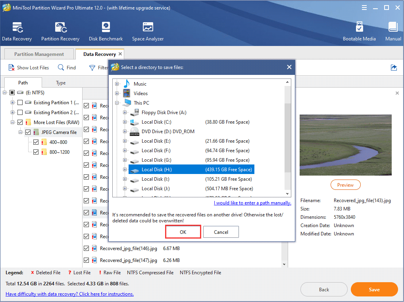Click the Preview button

[345, 185]
